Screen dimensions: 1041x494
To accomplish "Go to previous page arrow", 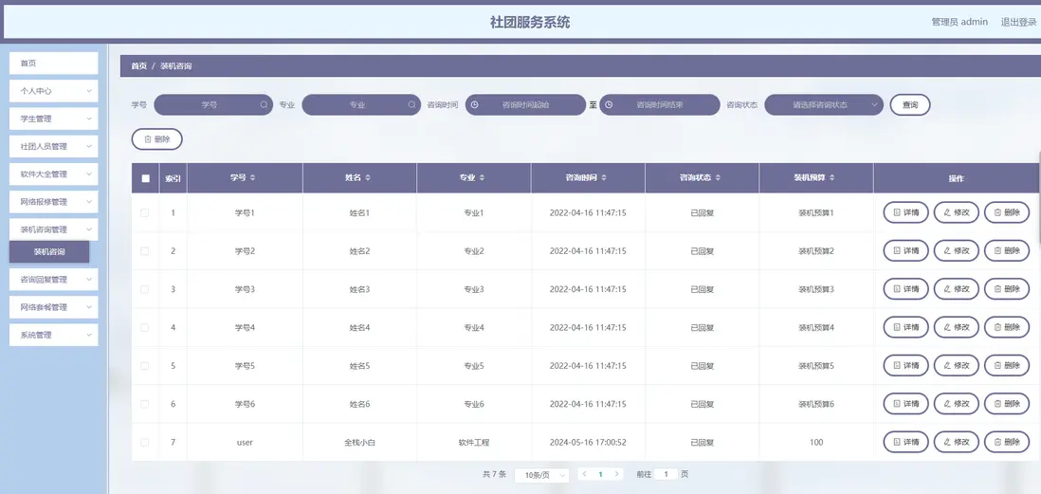I will (x=584, y=474).
